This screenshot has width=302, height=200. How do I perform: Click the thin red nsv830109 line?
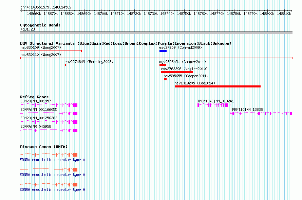51,51
